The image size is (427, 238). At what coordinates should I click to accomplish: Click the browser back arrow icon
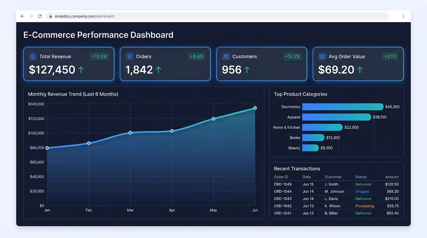(x=22, y=16)
